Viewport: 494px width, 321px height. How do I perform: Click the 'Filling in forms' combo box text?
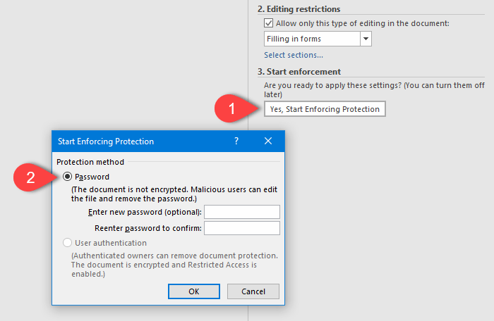tap(294, 39)
